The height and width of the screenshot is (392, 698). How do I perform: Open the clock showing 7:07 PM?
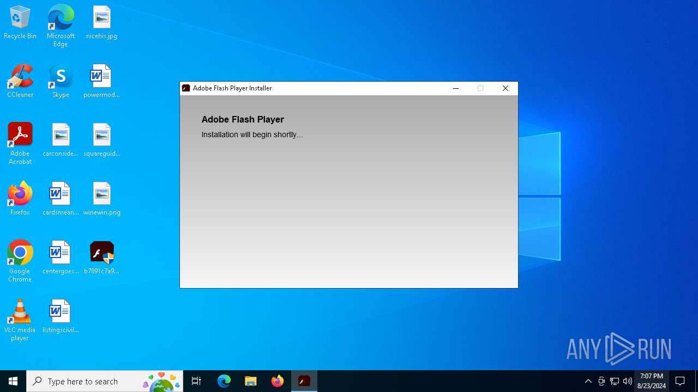652,381
